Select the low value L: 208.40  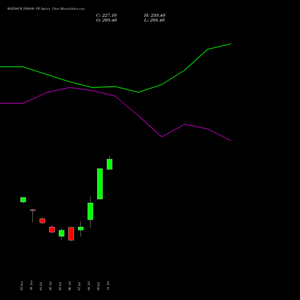click(154, 20)
